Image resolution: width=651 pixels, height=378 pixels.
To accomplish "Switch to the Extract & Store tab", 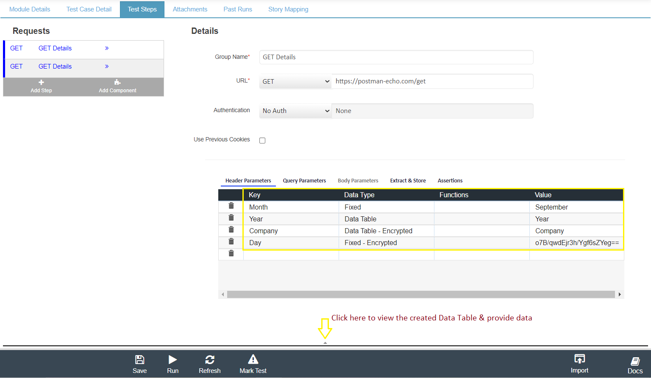I will (408, 181).
